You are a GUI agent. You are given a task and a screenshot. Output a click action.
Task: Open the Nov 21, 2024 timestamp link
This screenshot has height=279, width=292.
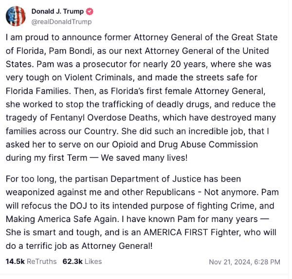(244, 262)
